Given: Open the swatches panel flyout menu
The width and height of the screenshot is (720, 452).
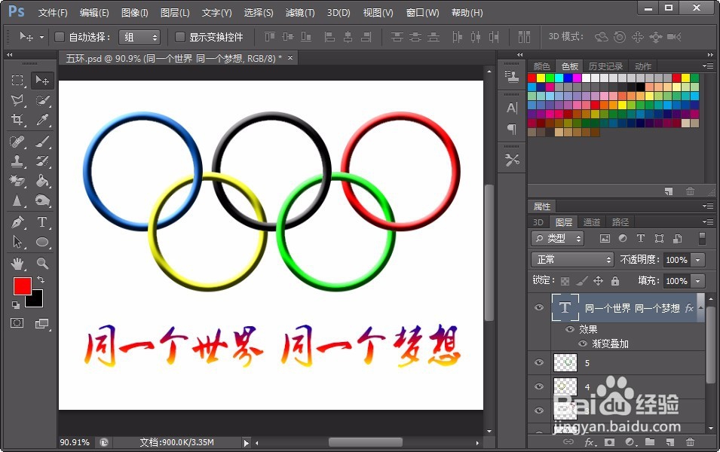Looking at the screenshot, I should point(708,66).
